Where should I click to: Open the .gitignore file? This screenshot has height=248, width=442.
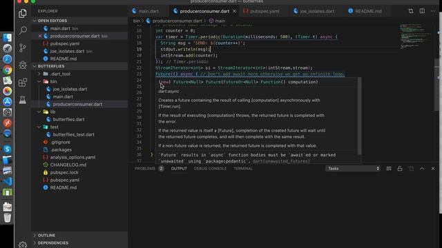tap(60, 142)
